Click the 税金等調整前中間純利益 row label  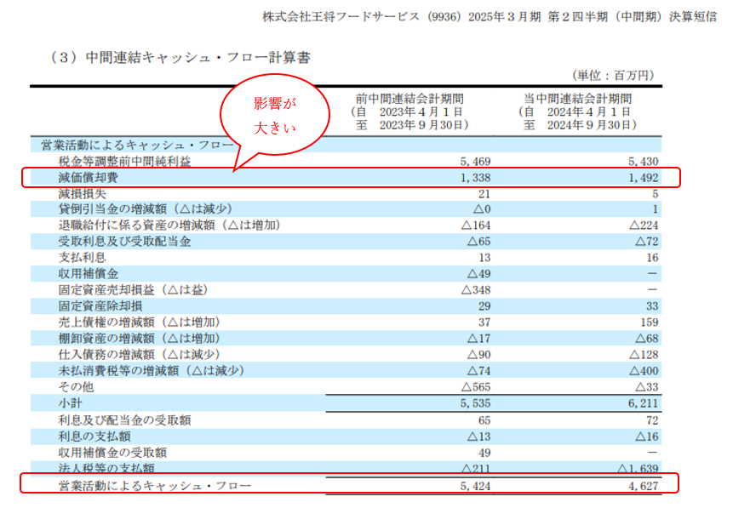(x=125, y=161)
